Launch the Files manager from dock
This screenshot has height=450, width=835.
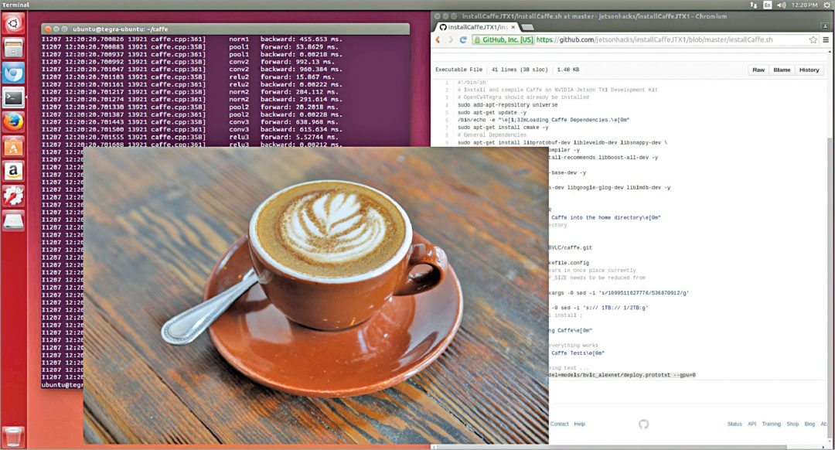tap(13, 49)
